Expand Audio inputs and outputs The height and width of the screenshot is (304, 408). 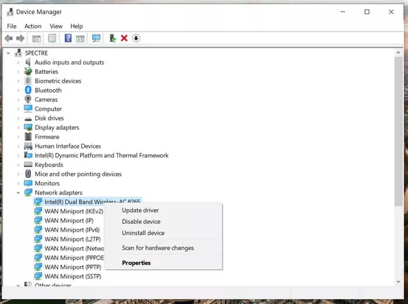click(18, 62)
